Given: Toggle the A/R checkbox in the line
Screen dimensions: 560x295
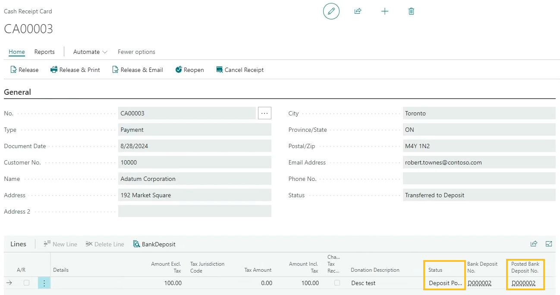Looking at the screenshot, I should coord(27,283).
